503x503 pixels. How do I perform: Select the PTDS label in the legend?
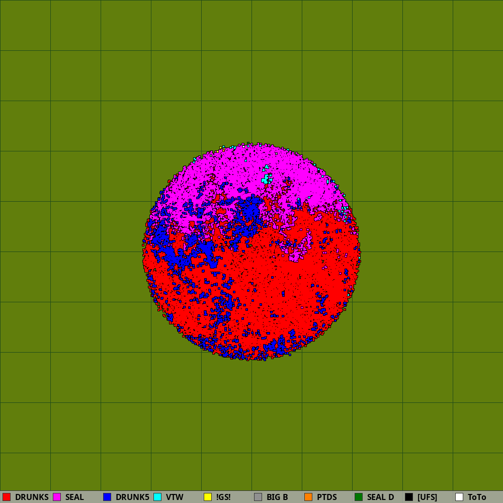pos(327,497)
